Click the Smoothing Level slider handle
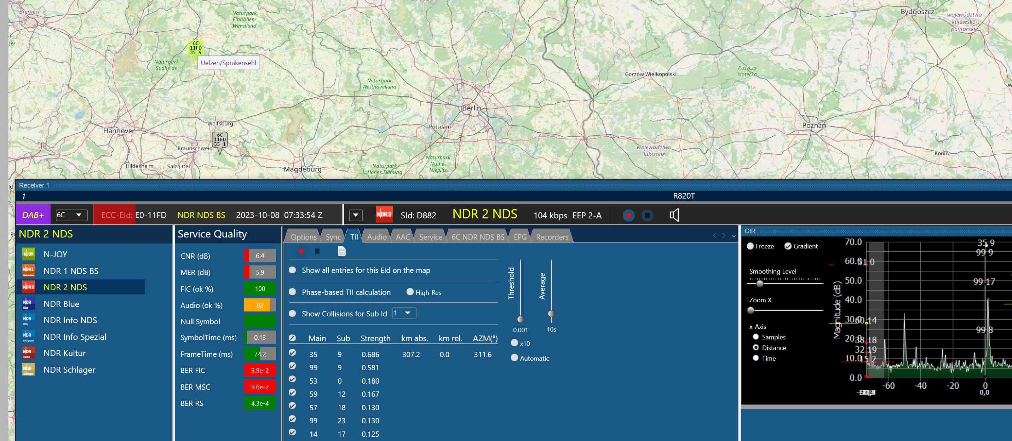 pyautogui.click(x=760, y=283)
